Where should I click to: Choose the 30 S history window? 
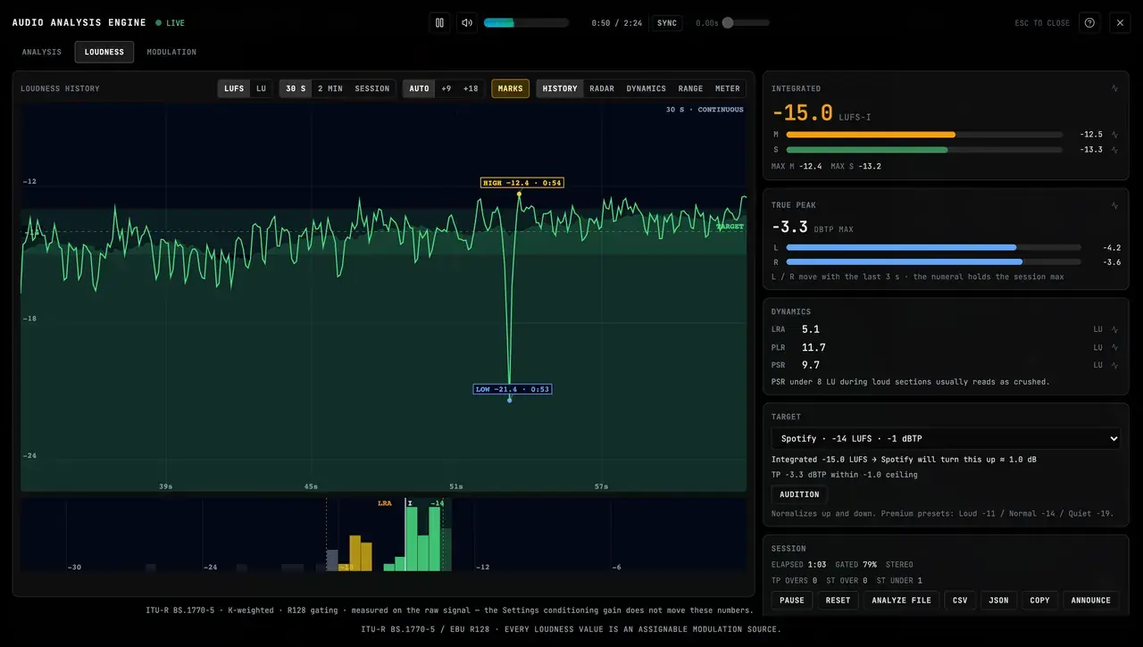296,88
